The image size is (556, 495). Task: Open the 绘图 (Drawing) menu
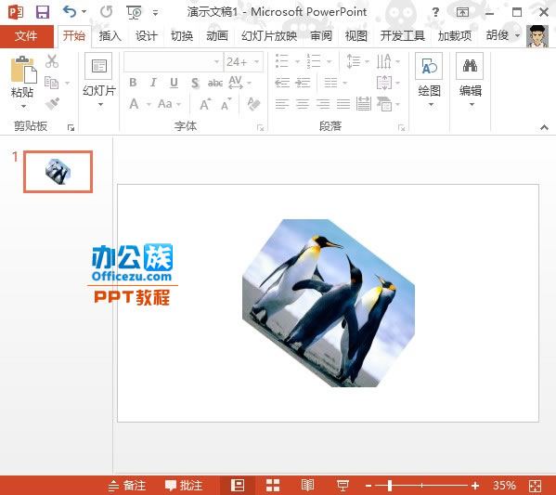tap(429, 80)
